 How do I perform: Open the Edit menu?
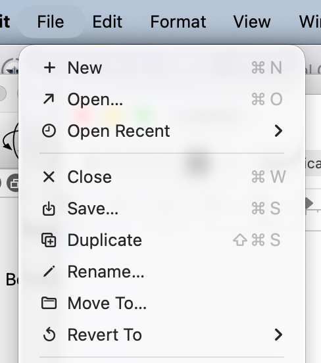click(107, 22)
